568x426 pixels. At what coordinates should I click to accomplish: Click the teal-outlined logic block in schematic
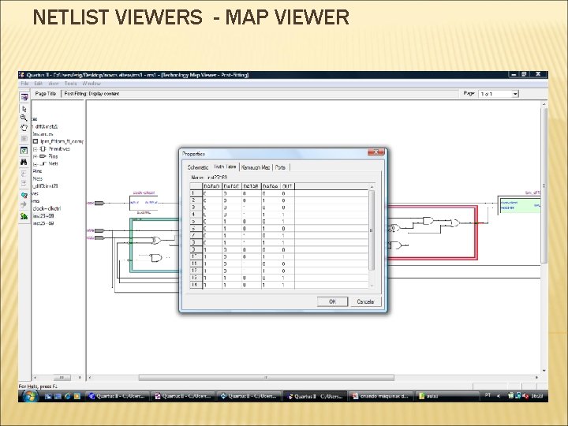click(155, 245)
